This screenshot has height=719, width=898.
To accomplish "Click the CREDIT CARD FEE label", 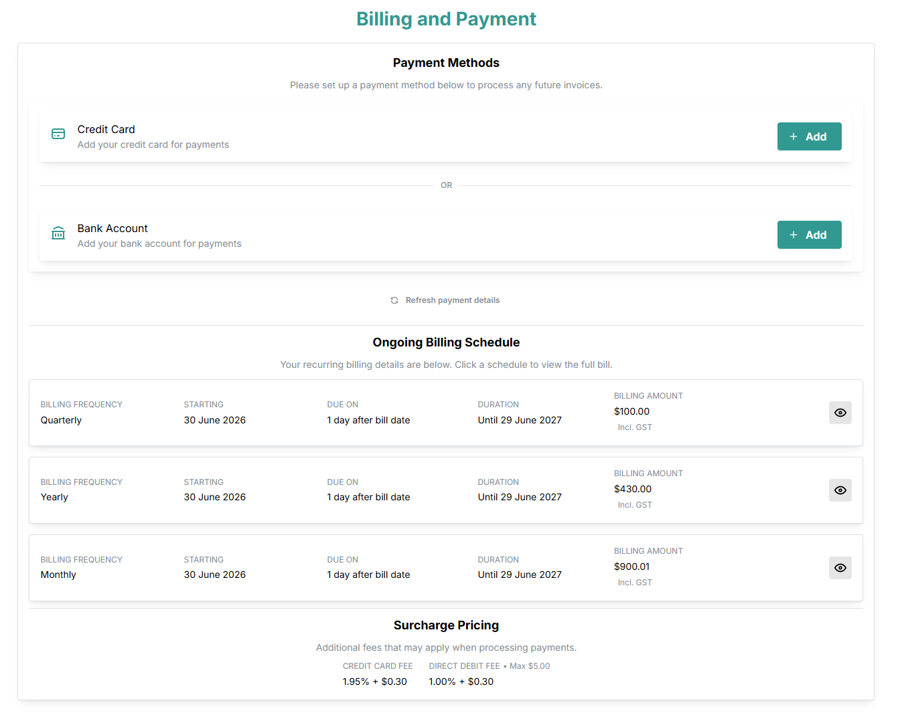I will click(378, 666).
